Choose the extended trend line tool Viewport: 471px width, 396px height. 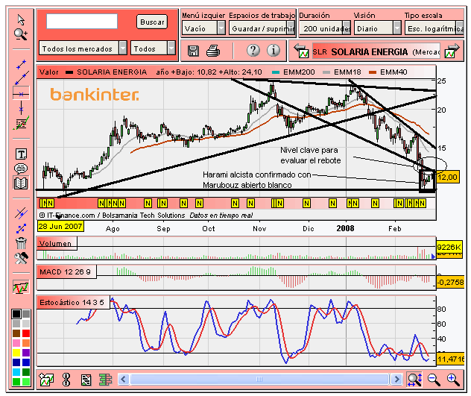[x=22, y=78]
